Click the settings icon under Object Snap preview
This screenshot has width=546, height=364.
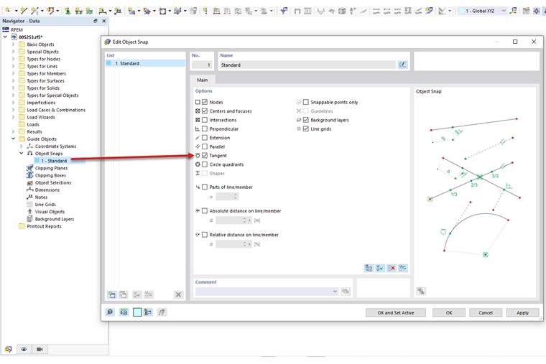click(x=421, y=291)
